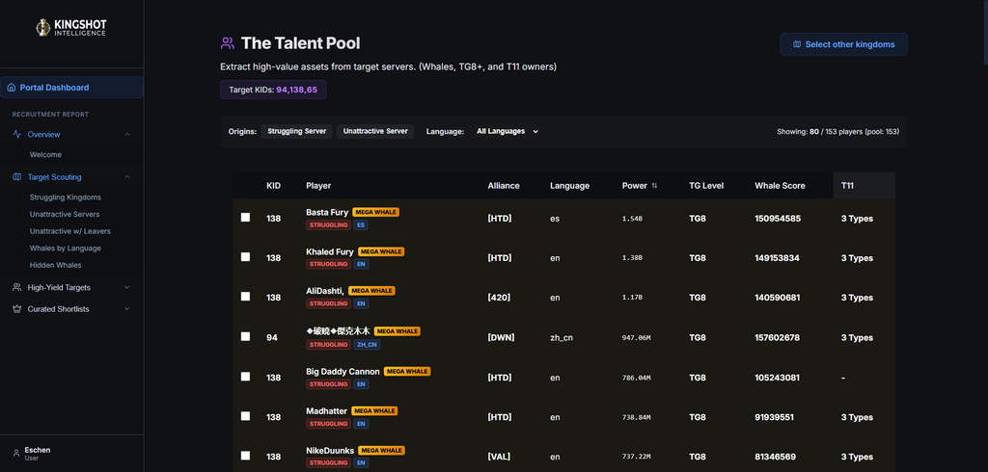Click the KID column header
This screenshot has height=472, width=988.
273,186
